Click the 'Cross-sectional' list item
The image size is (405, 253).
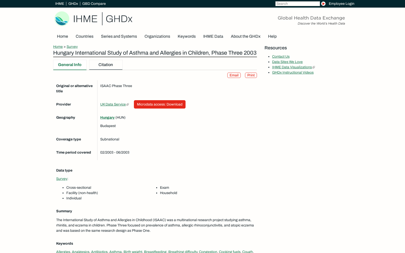[x=79, y=187]
